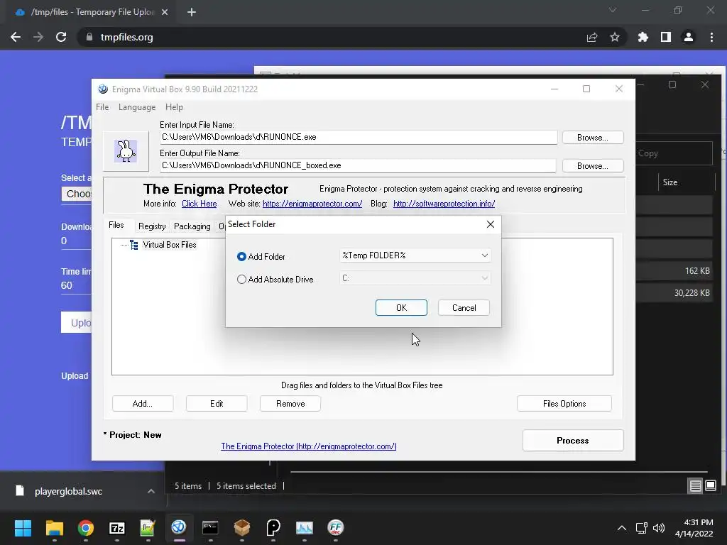Open the enigmaprotector.com web site link

click(312, 204)
